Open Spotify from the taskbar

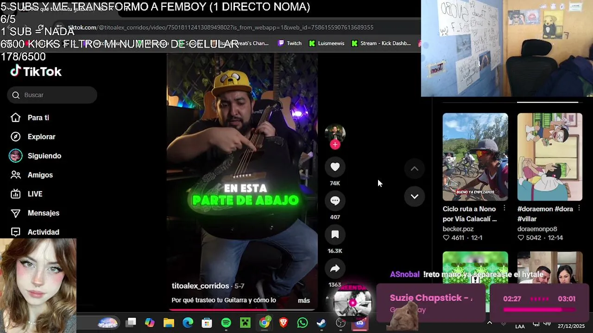point(226,323)
